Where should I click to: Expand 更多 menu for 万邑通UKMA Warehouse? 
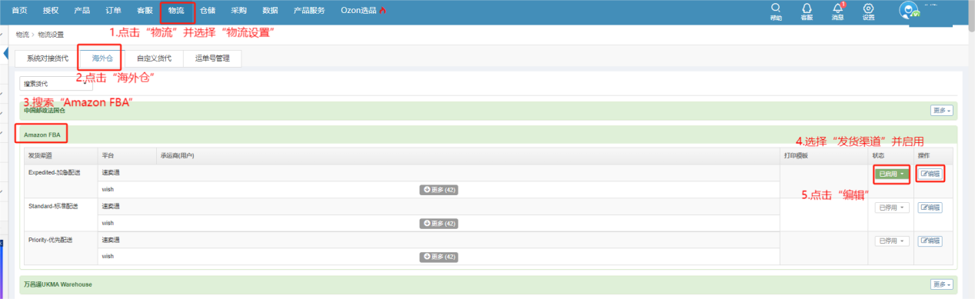tap(942, 284)
